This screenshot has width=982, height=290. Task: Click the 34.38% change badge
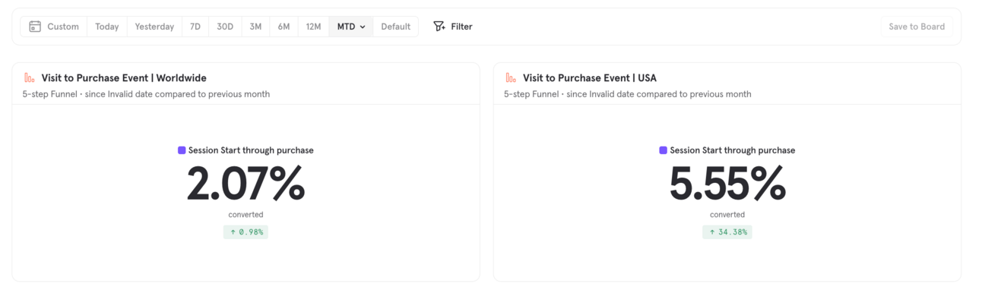tap(727, 232)
